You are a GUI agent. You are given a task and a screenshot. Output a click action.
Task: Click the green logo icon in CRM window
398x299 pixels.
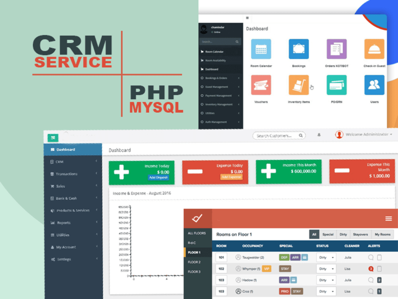pos(53,138)
